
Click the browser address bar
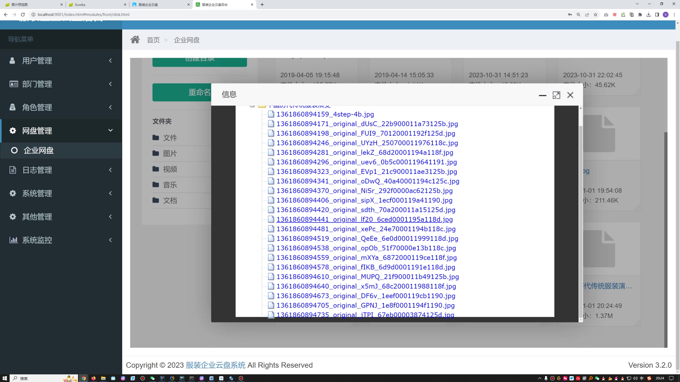(x=297, y=15)
